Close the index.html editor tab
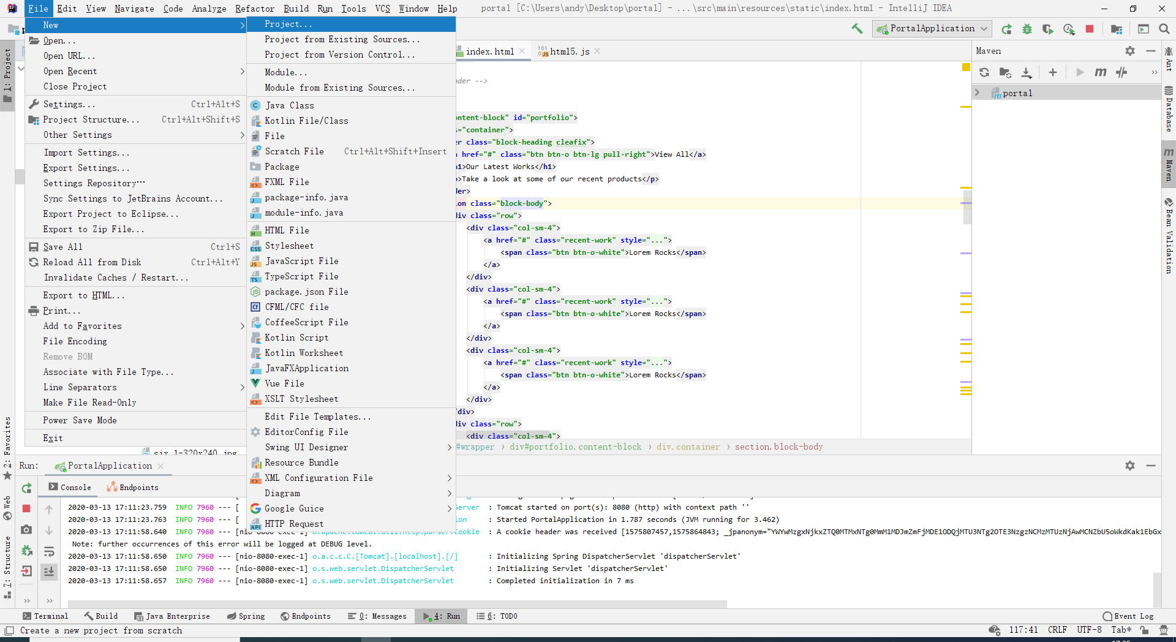Image resolution: width=1176 pixels, height=642 pixels. click(522, 51)
